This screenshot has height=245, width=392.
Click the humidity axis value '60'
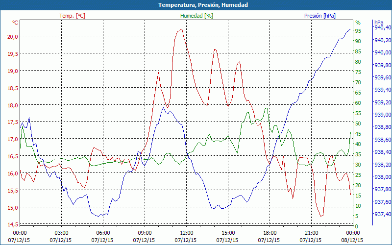coord(358,103)
